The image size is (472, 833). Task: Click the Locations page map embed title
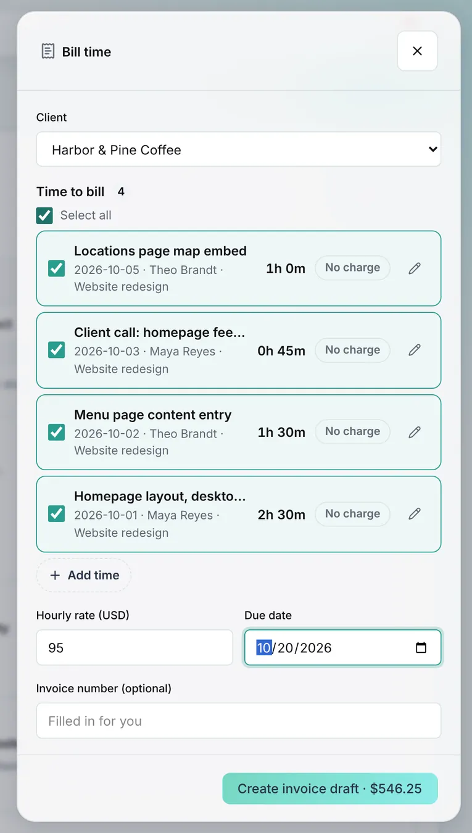pyautogui.click(x=160, y=251)
